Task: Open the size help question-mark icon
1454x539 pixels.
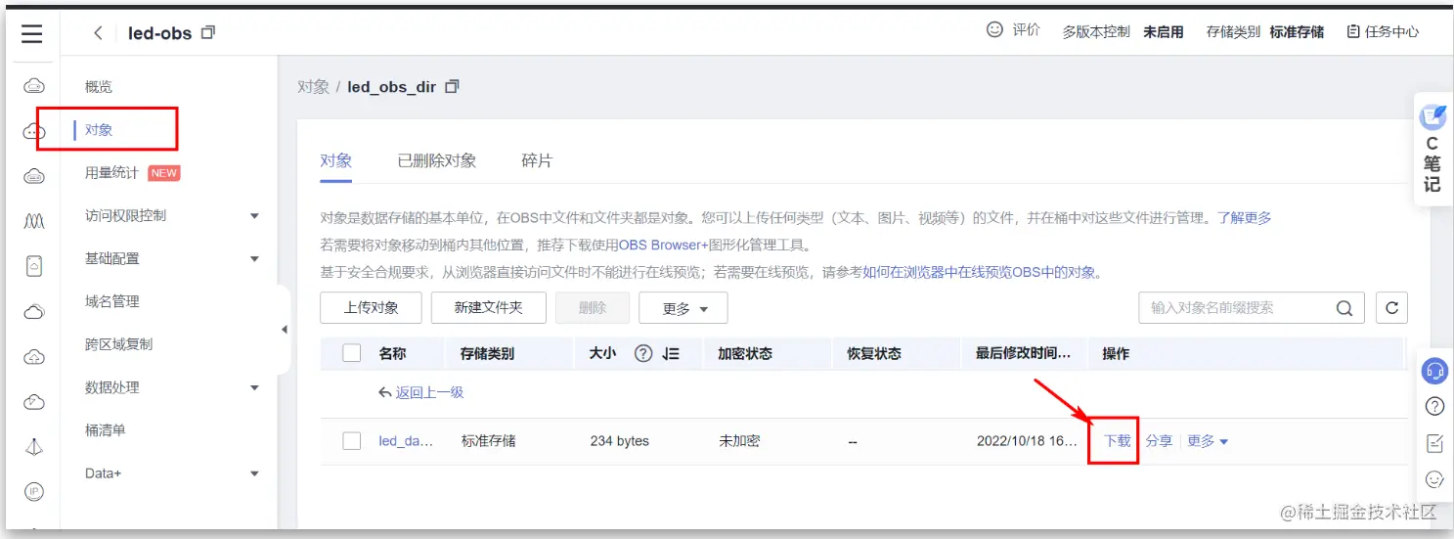Action: coord(643,354)
